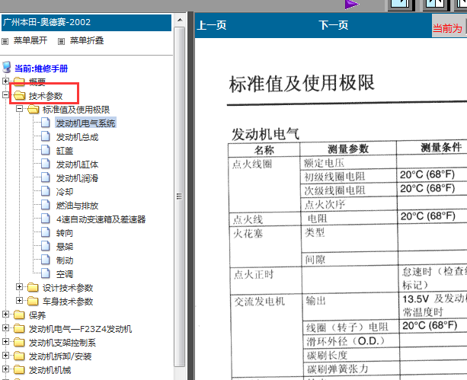Click the folder icon beside 技术参数

(x=20, y=95)
